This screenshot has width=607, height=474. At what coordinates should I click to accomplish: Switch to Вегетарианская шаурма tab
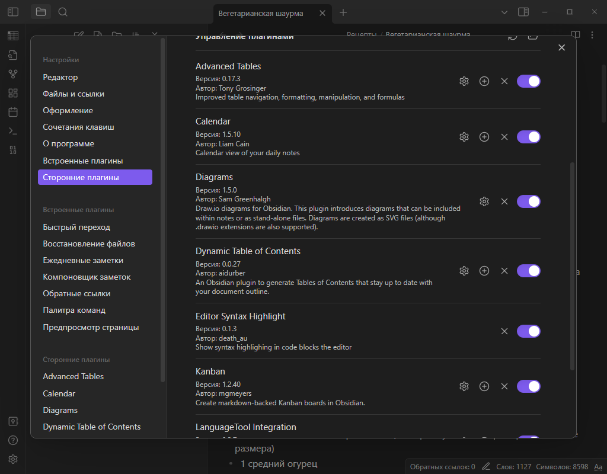pyautogui.click(x=261, y=13)
